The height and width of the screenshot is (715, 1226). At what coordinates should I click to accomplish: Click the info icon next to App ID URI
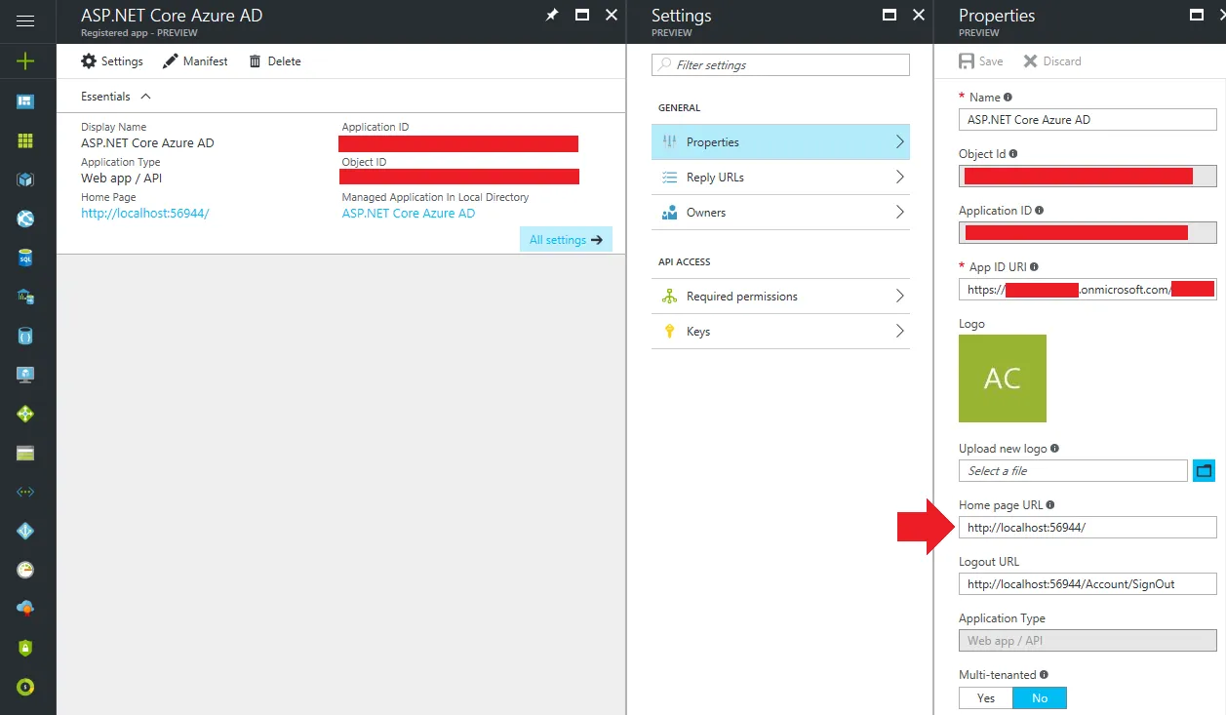click(x=1034, y=267)
